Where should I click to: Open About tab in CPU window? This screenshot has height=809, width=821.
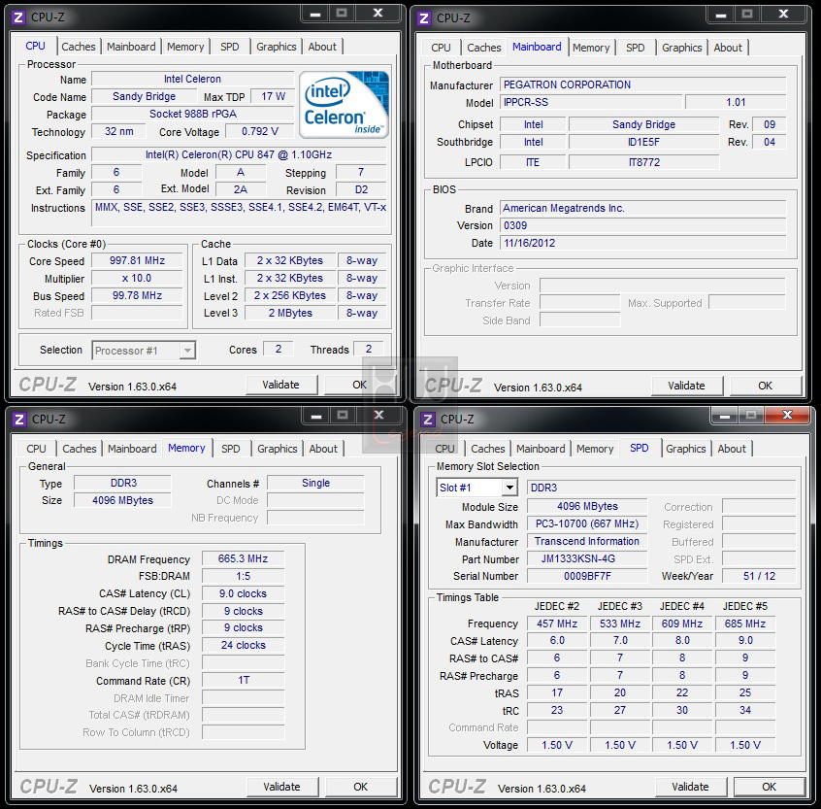coord(322,47)
